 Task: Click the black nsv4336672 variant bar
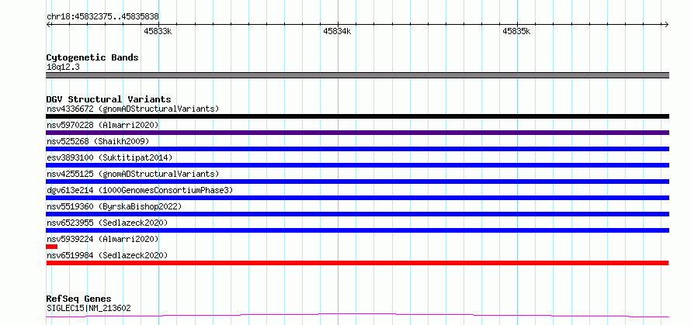[x=357, y=116]
